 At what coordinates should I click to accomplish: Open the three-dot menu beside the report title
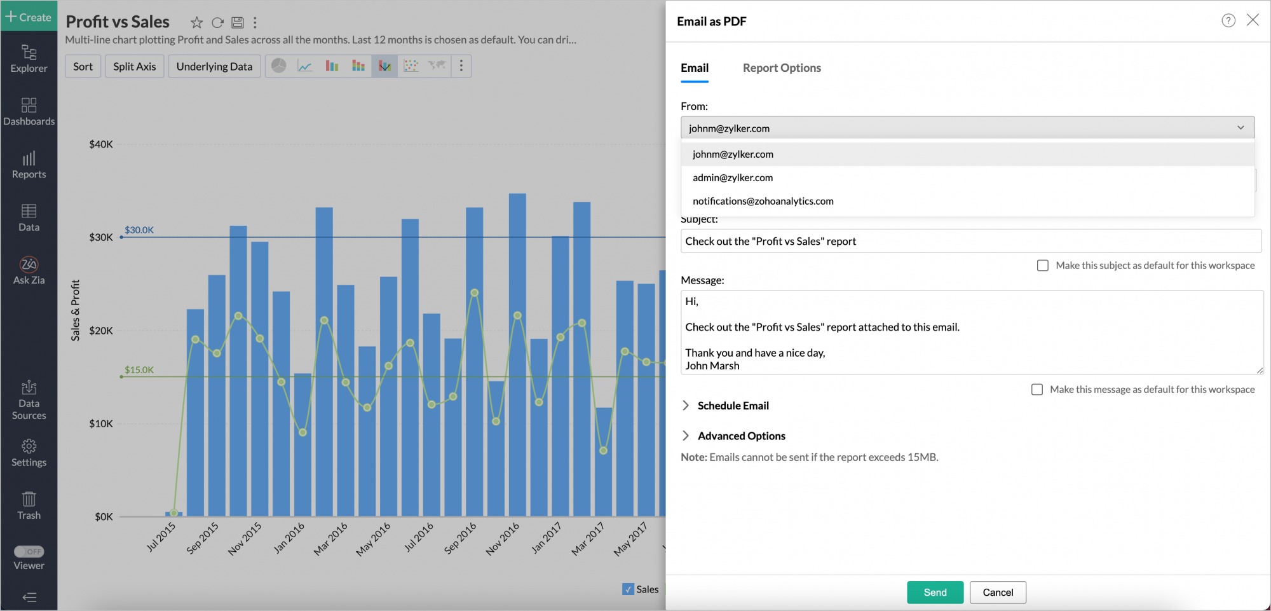point(255,22)
